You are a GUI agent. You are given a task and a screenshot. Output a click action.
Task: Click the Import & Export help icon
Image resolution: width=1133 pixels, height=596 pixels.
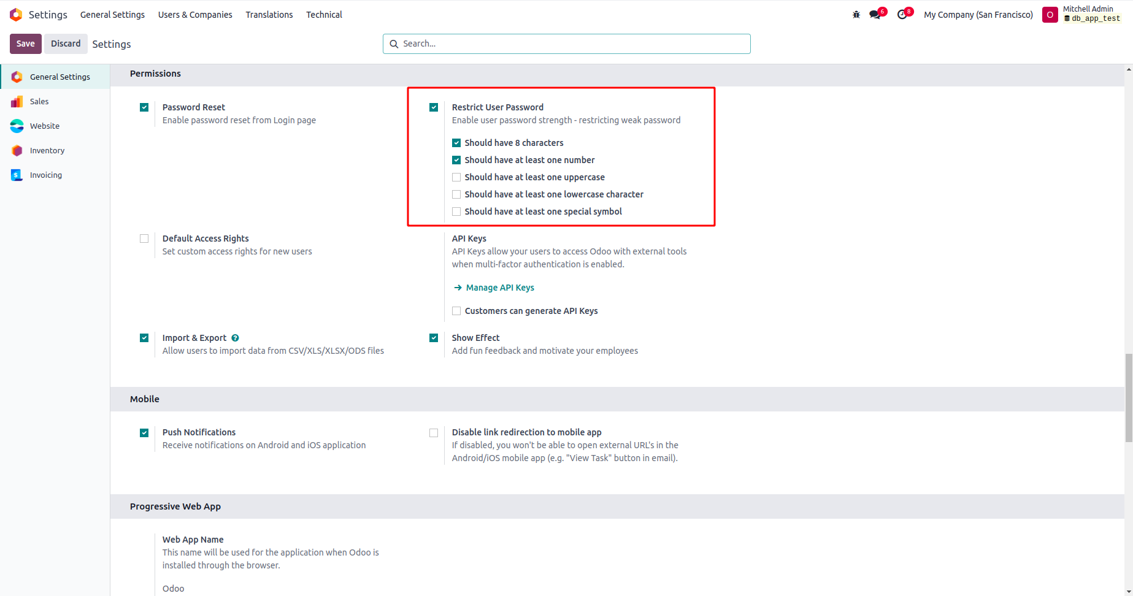pyautogui.click(x=236, y=338)
